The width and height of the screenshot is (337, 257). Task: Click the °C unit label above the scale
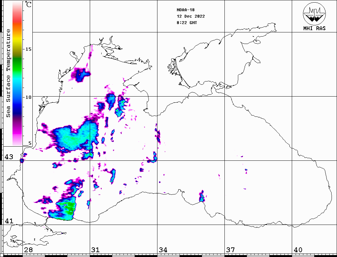pos(28,4)
